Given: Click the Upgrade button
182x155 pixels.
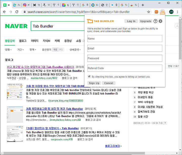Looking at the screenshot, I should (x=146, y=21).
